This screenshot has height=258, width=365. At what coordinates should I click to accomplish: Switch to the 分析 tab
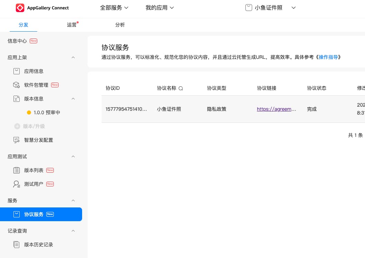pyautogui.click(x=120, y=25)
